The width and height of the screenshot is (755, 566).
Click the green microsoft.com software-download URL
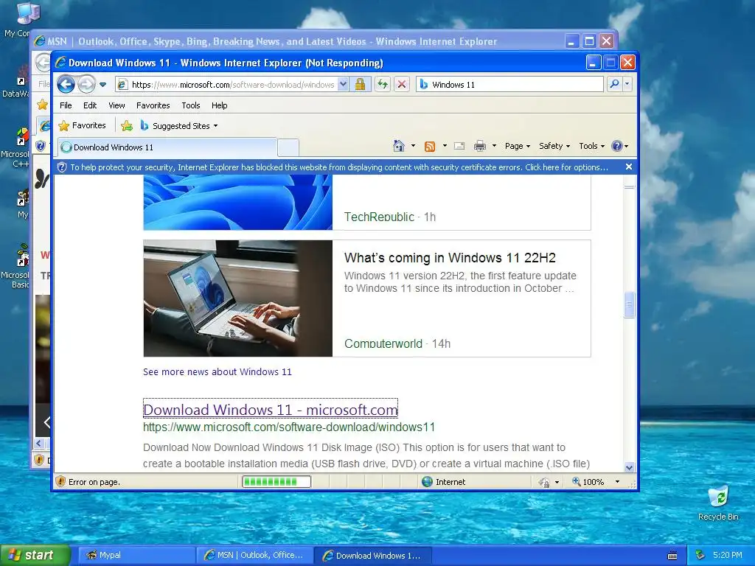289,427
